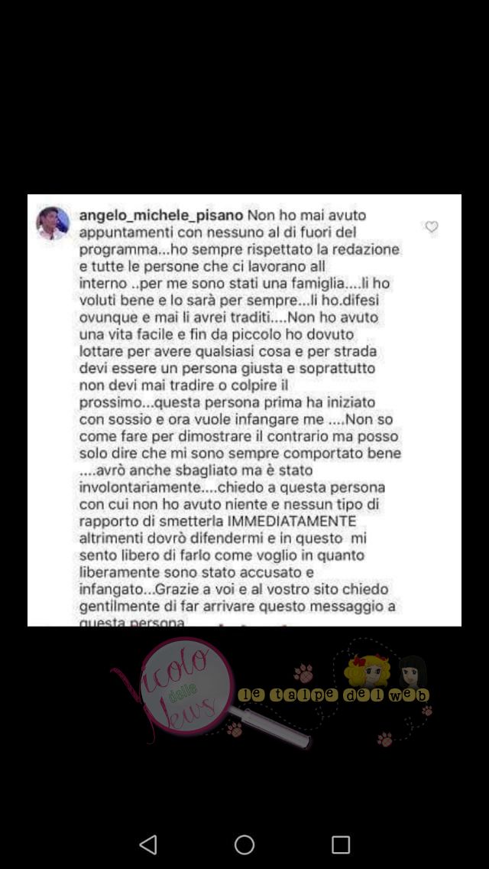Click the cut-off 'questa persona' last line
489x869 pixels.
point(132,623)
